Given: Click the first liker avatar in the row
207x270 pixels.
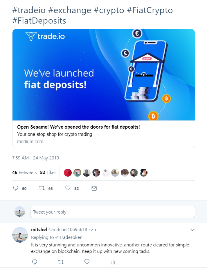Looking at the screenshot, I should 68,173.
